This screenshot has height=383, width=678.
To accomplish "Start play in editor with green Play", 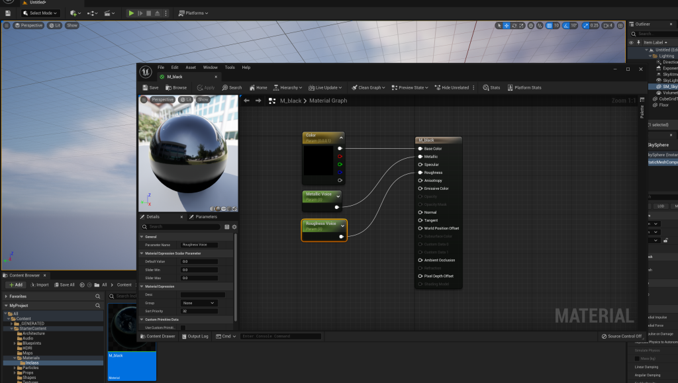I will click(x=131, y=13).
